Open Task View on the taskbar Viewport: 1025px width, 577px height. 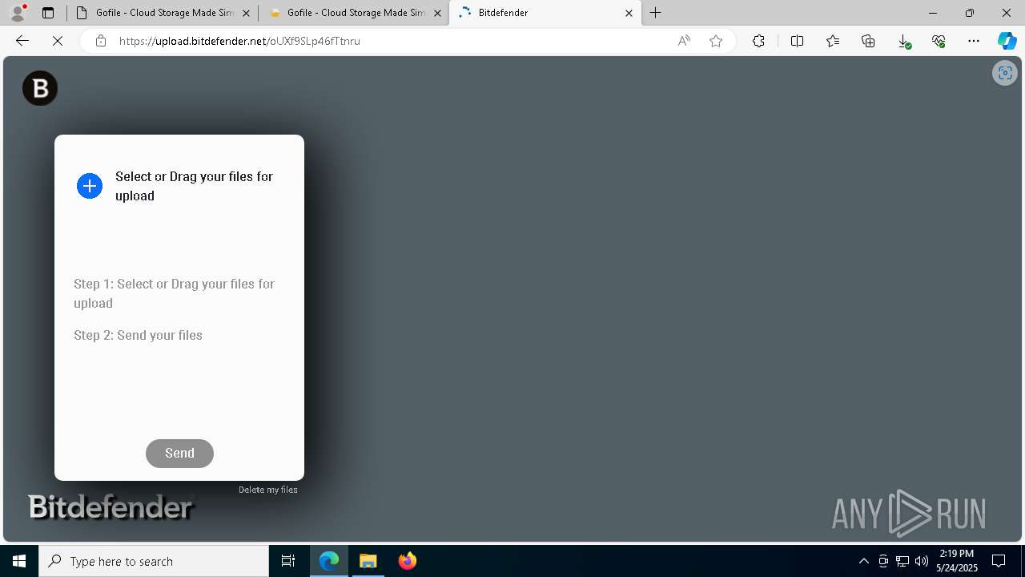[288, 561]
